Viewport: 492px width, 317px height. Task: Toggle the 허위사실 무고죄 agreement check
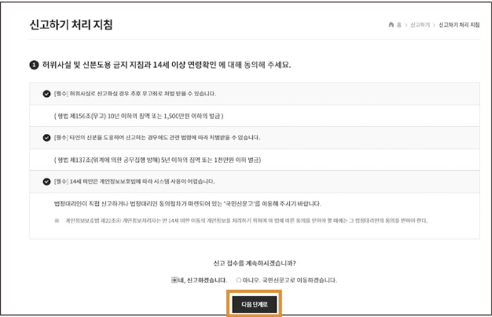click(x=46, y=94)
